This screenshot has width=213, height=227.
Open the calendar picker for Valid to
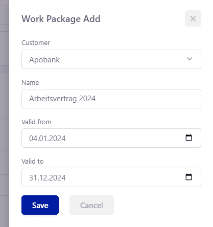click(188, 177)
